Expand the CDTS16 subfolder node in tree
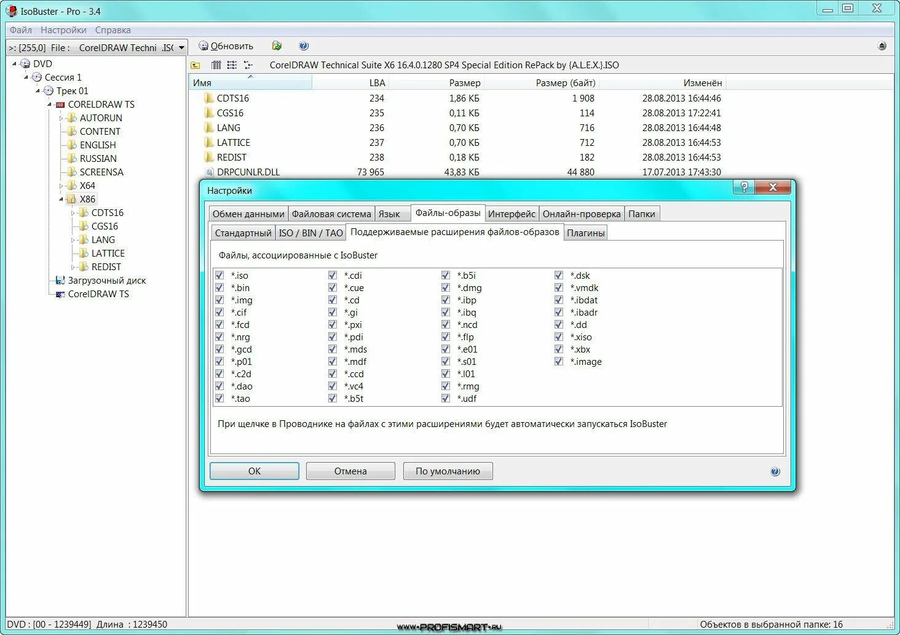The height and width of the screenshot is (635, 900). [73, 213]
